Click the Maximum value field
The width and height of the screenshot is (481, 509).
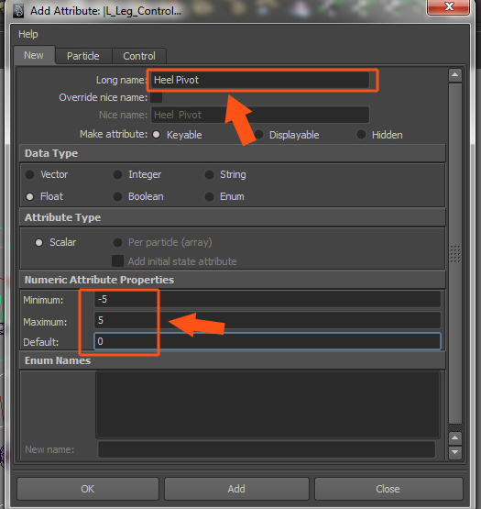[x=268, y=320]
